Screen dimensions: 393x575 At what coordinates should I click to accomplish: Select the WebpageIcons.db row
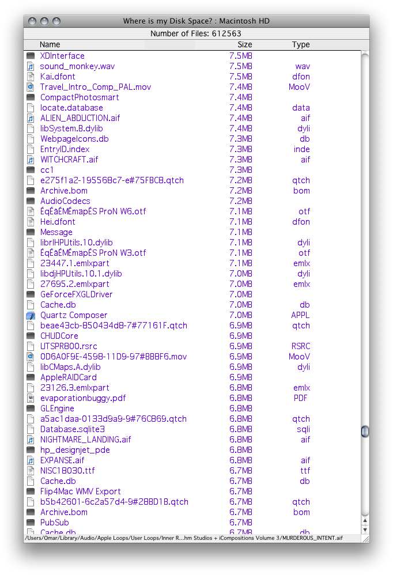pyautogui.click(x=192, y=139)
